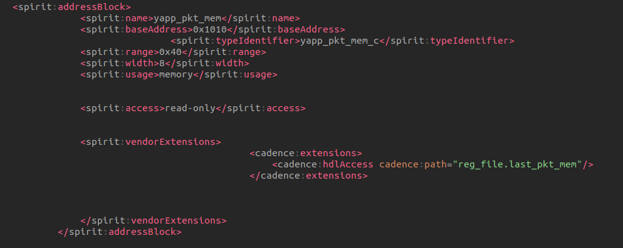
Task: Click the opening spirit:addressBlock tag
Action: [x=72, y=7]
